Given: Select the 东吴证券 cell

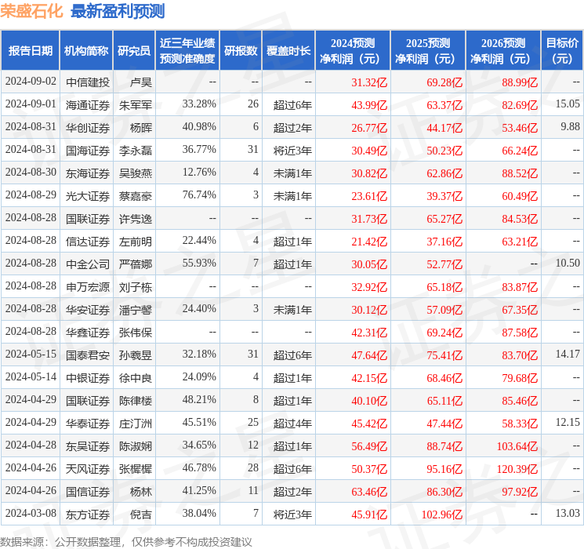Looking at the screenshot, I should pyautogui.click(x=88, y=445).
